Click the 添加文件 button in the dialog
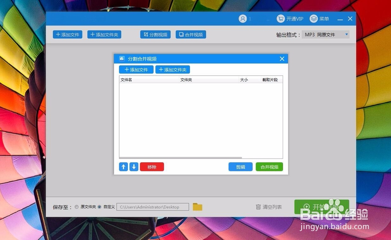The height and width of the screenshot is (240, 391). pos(136,69)
